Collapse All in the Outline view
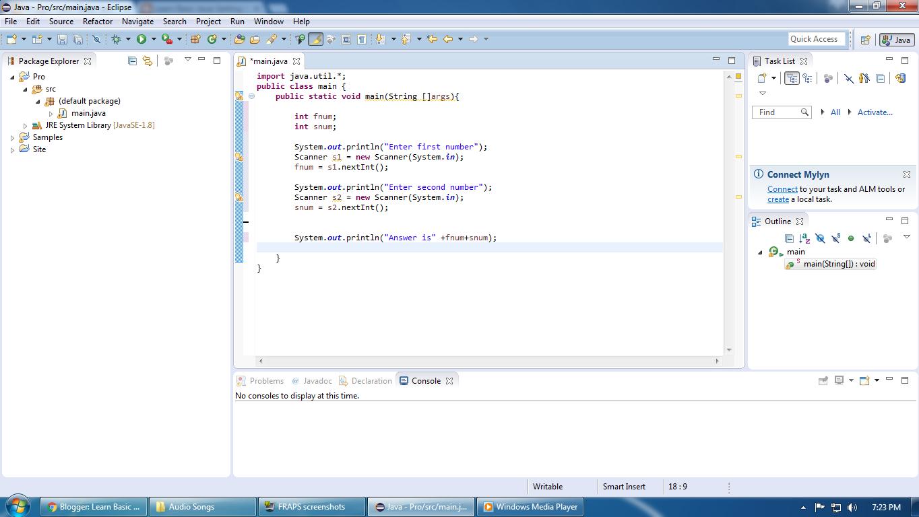Viewport: 919px width, 517px height. coord(789,238)
